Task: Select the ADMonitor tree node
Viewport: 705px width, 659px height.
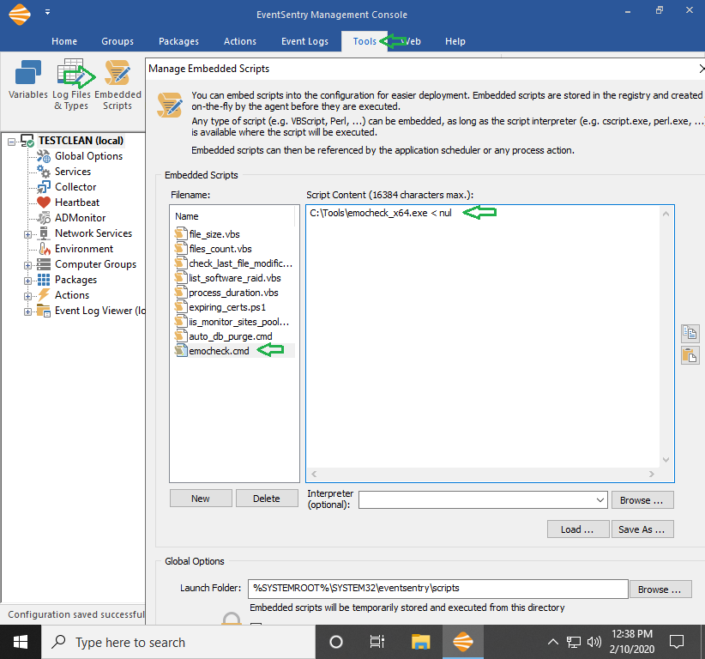Action: tap(80, 218)
